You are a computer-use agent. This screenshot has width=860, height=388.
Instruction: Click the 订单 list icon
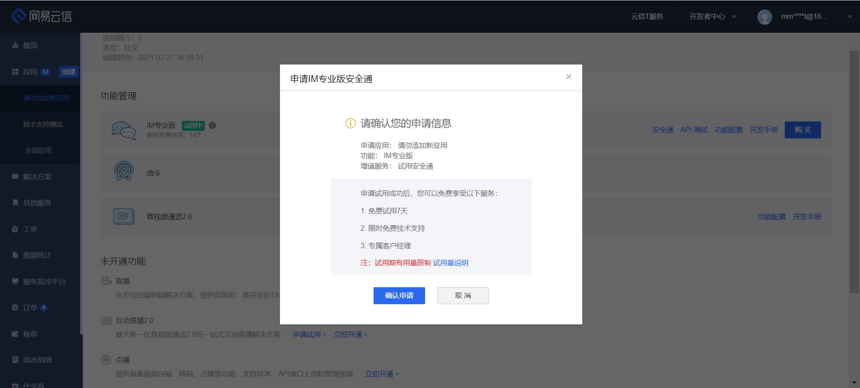[x=15, y=307]
